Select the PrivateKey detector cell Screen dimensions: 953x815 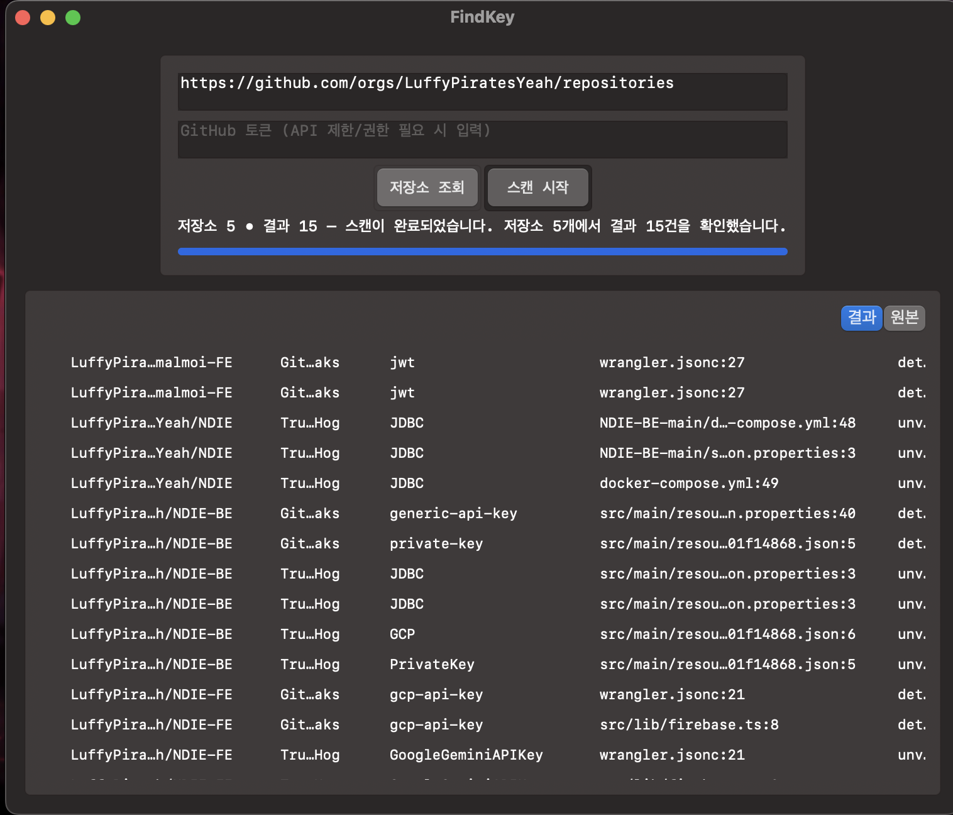coord(432,664)
